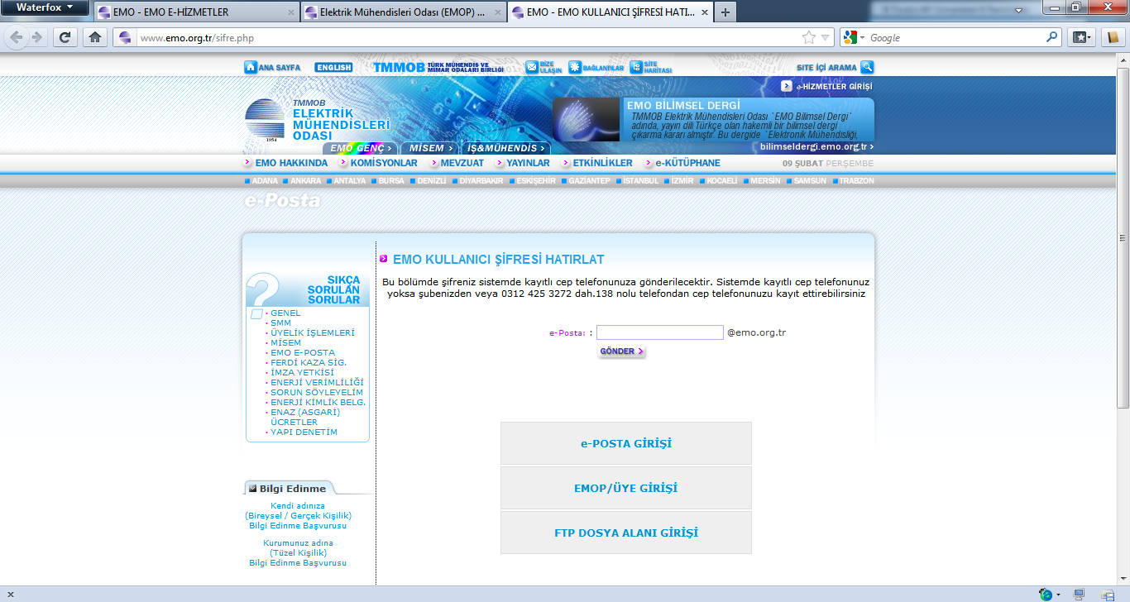Open the YAPI DENETİM FAQ category
1130x602 pixels.
(x=304, y=432)
